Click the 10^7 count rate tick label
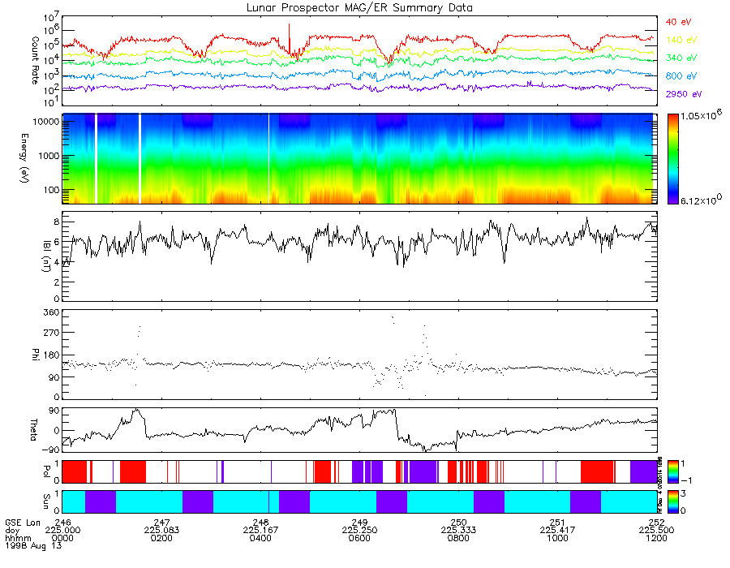The height and width of the screenshot is (568, 730). tap(51, 18)
